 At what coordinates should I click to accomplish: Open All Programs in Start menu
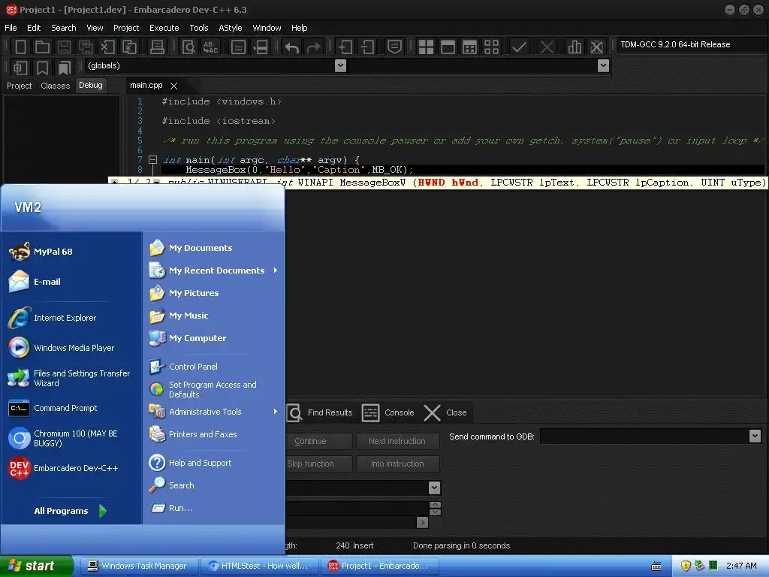(70, 511)
